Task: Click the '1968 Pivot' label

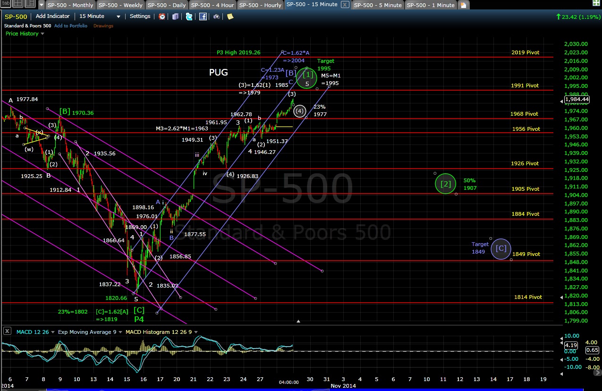Action: [x=524, y=114]
